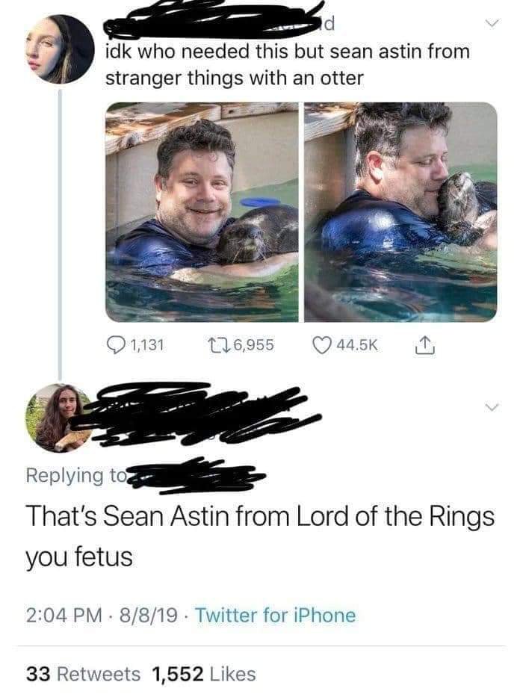Screen dimensions: 523x700
Task: Click the scribbled-out replier name
Action: coord(203,415)
